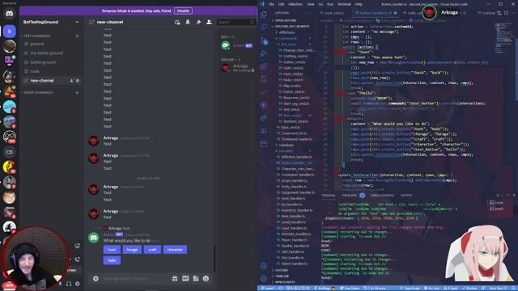Open VS Code Help menu
Screen dimensions: 518x291
[359, 4]
